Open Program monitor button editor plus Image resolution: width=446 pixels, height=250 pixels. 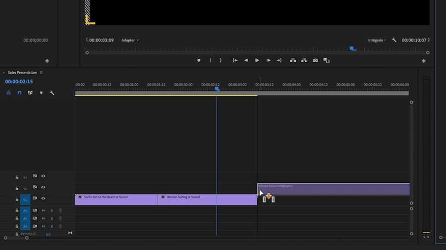click(x=424, y=61)
